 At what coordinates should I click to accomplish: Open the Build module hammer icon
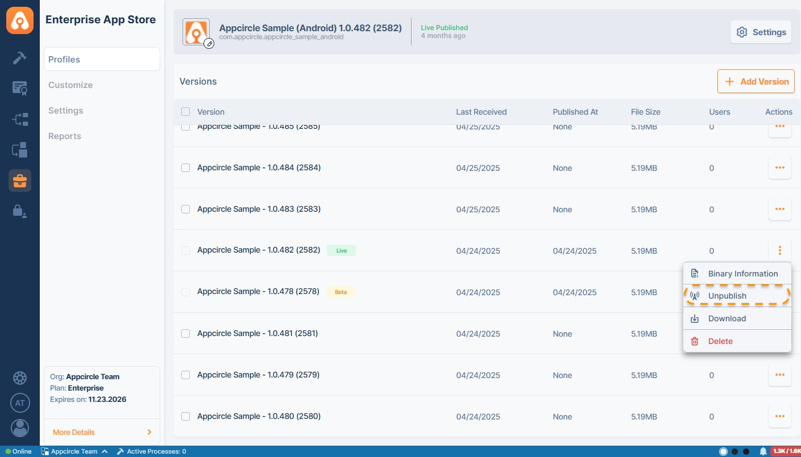pos(20,58)
